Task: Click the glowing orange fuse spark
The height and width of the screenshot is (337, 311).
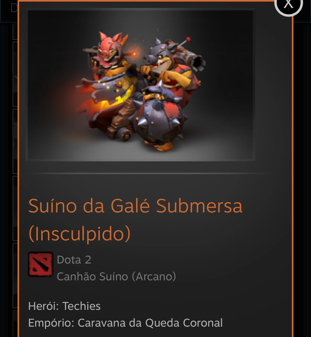Action: pos(134,54)
